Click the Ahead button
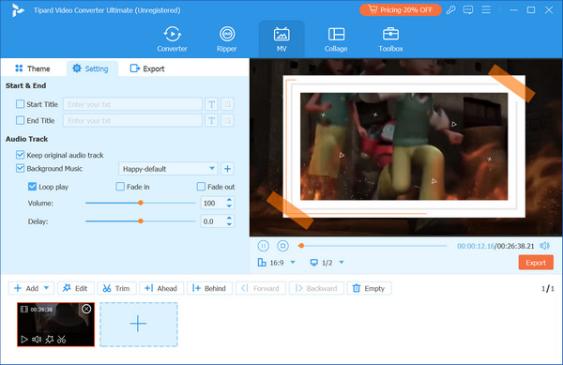This screenshot has width=563, height=365. click(x=161, y=288)
